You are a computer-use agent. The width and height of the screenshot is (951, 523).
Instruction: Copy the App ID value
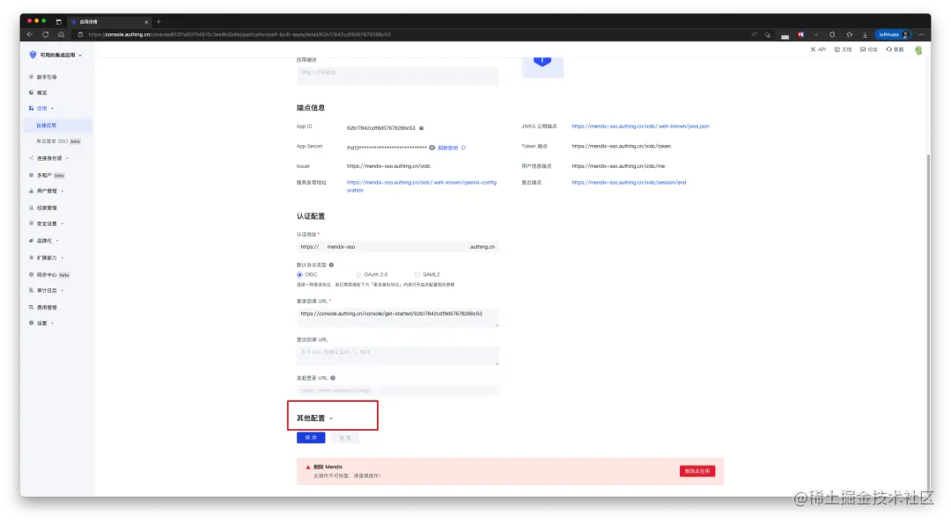pos(422,127)
